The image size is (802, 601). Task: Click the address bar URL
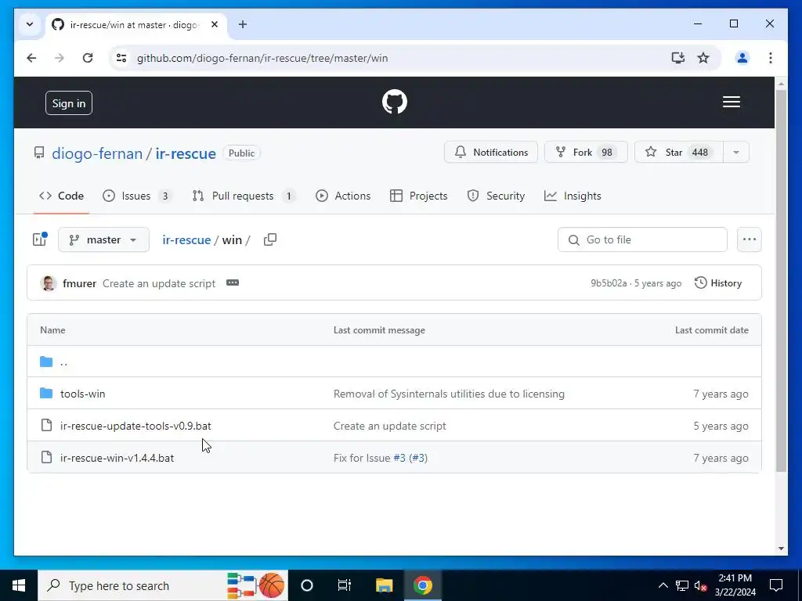pyautogui.click(x=262, y=58)
